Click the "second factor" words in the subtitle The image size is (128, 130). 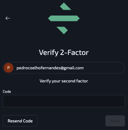point(75,81)
